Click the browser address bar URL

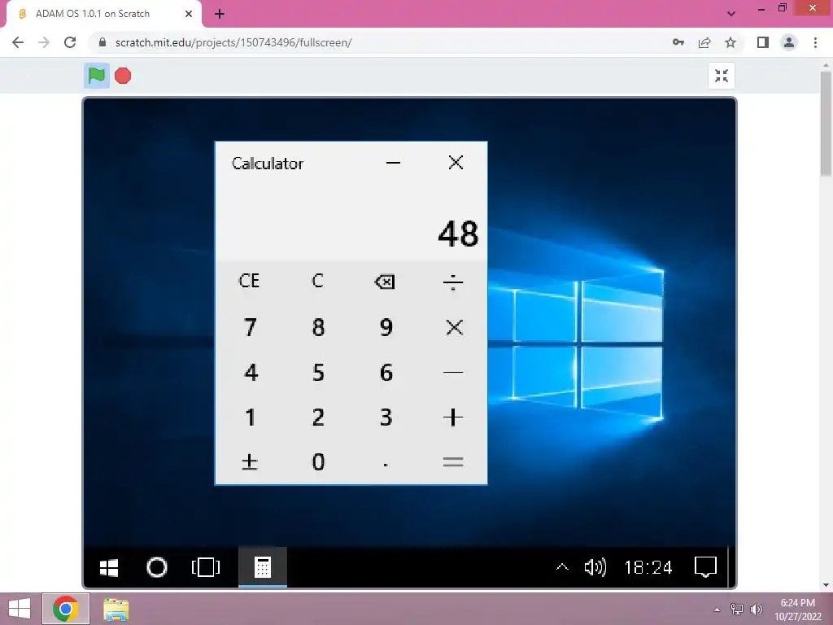(x=233, y=42)
